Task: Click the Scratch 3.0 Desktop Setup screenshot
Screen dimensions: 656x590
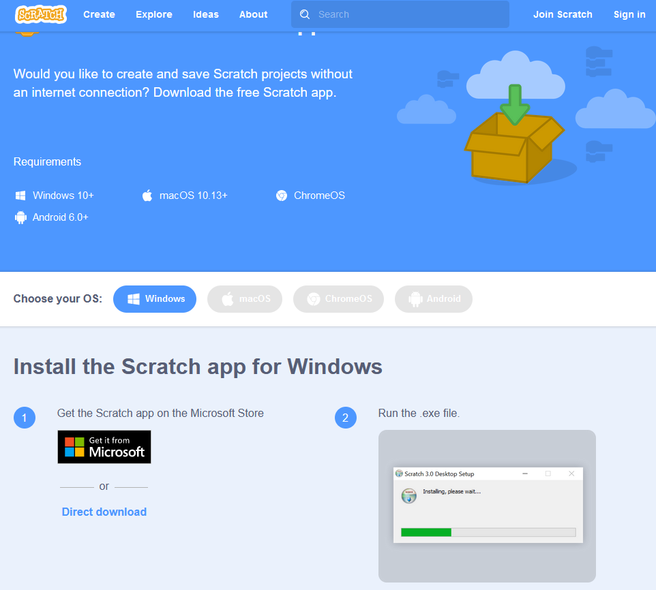Action: click(488, 505)
